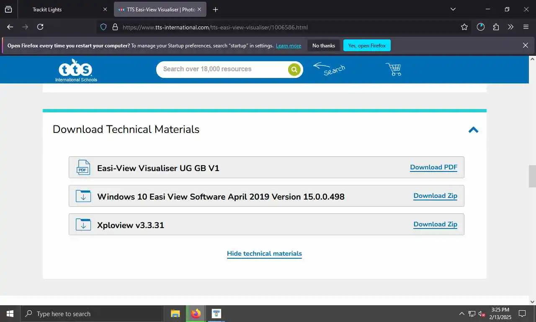The image size is (536, 322).
Task: Close the Trackit Lights tab
Action: pos(105,9)
